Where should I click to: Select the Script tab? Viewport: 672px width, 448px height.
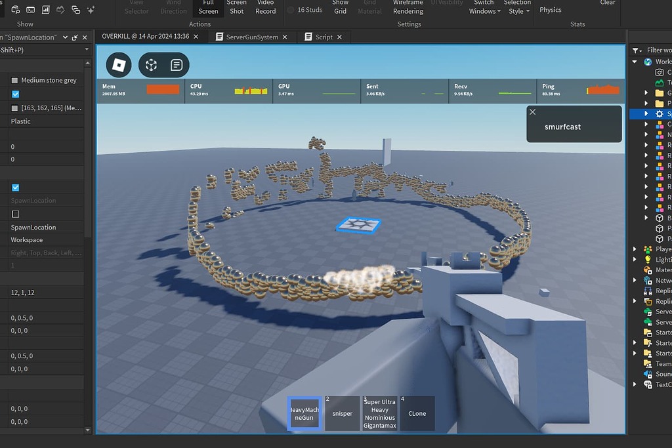324,37
